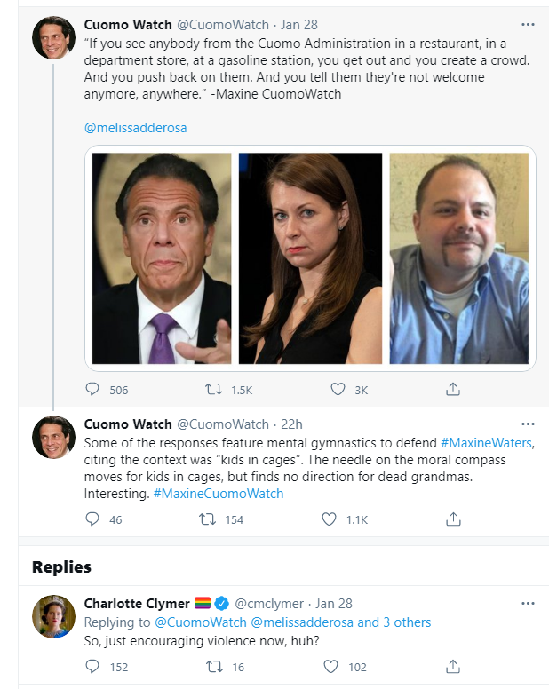Retweet the tweet with 154 retweets

coord(214,519)
